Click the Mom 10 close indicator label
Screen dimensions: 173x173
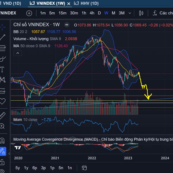(25, 120)
